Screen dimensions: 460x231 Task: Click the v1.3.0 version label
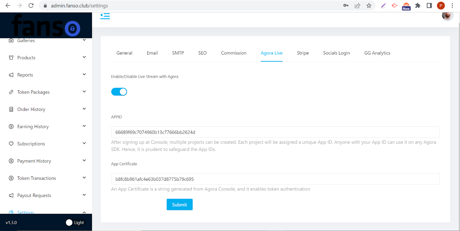pyautogui.click(x=11, y=223)
